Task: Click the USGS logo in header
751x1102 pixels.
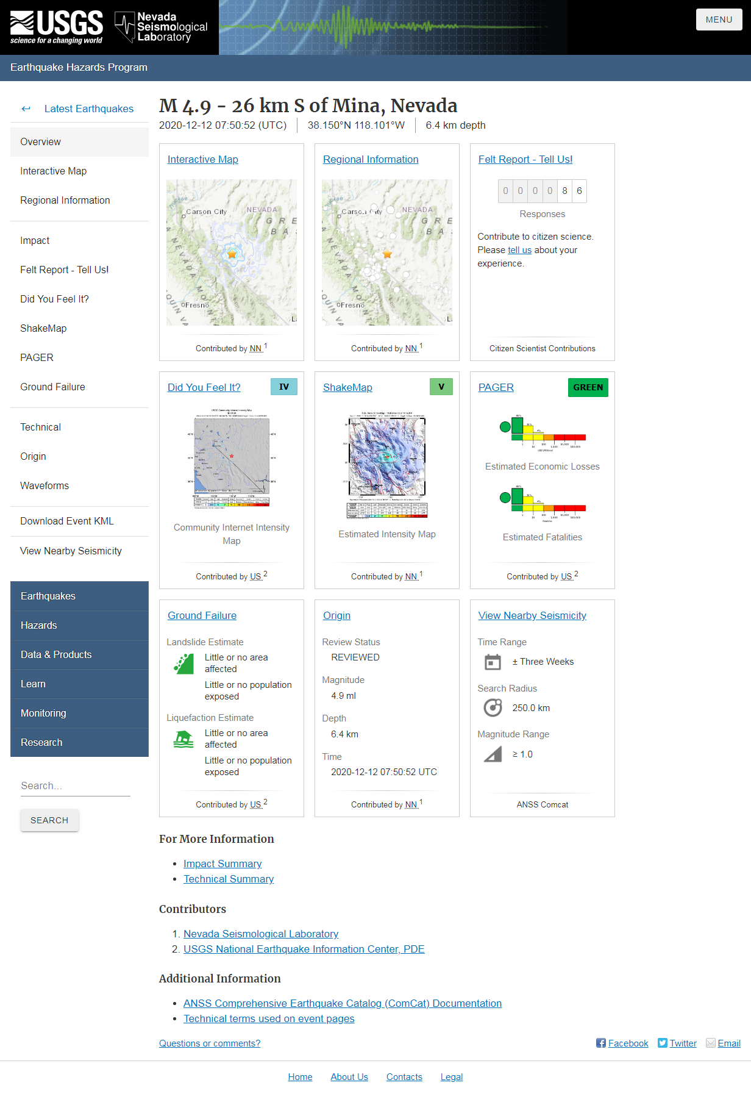Action: (x=56, y=27)
